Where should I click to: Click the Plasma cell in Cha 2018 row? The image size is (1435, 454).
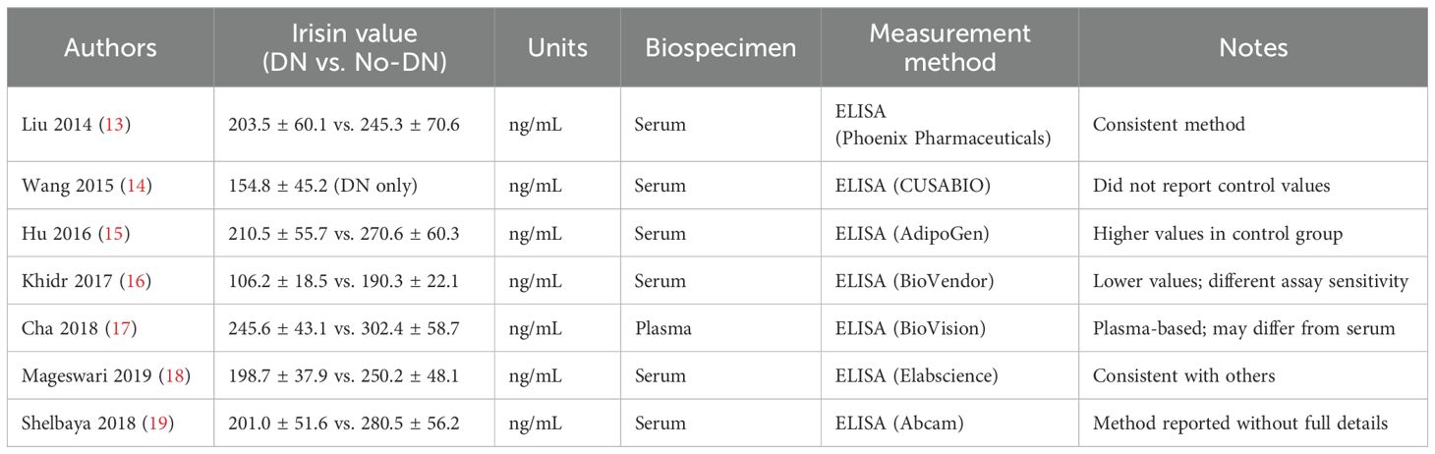coord(663,329)
